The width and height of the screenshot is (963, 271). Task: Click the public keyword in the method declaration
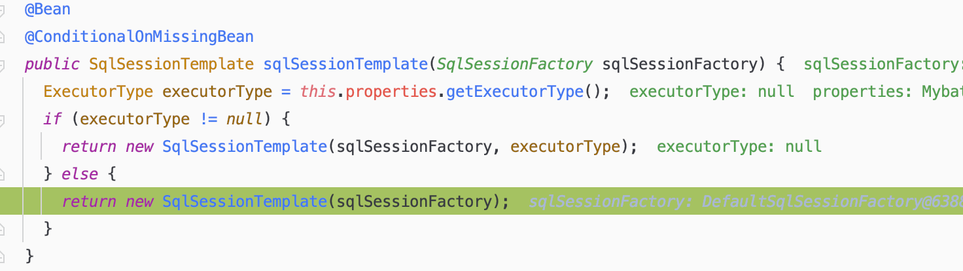tap(52, 64)
